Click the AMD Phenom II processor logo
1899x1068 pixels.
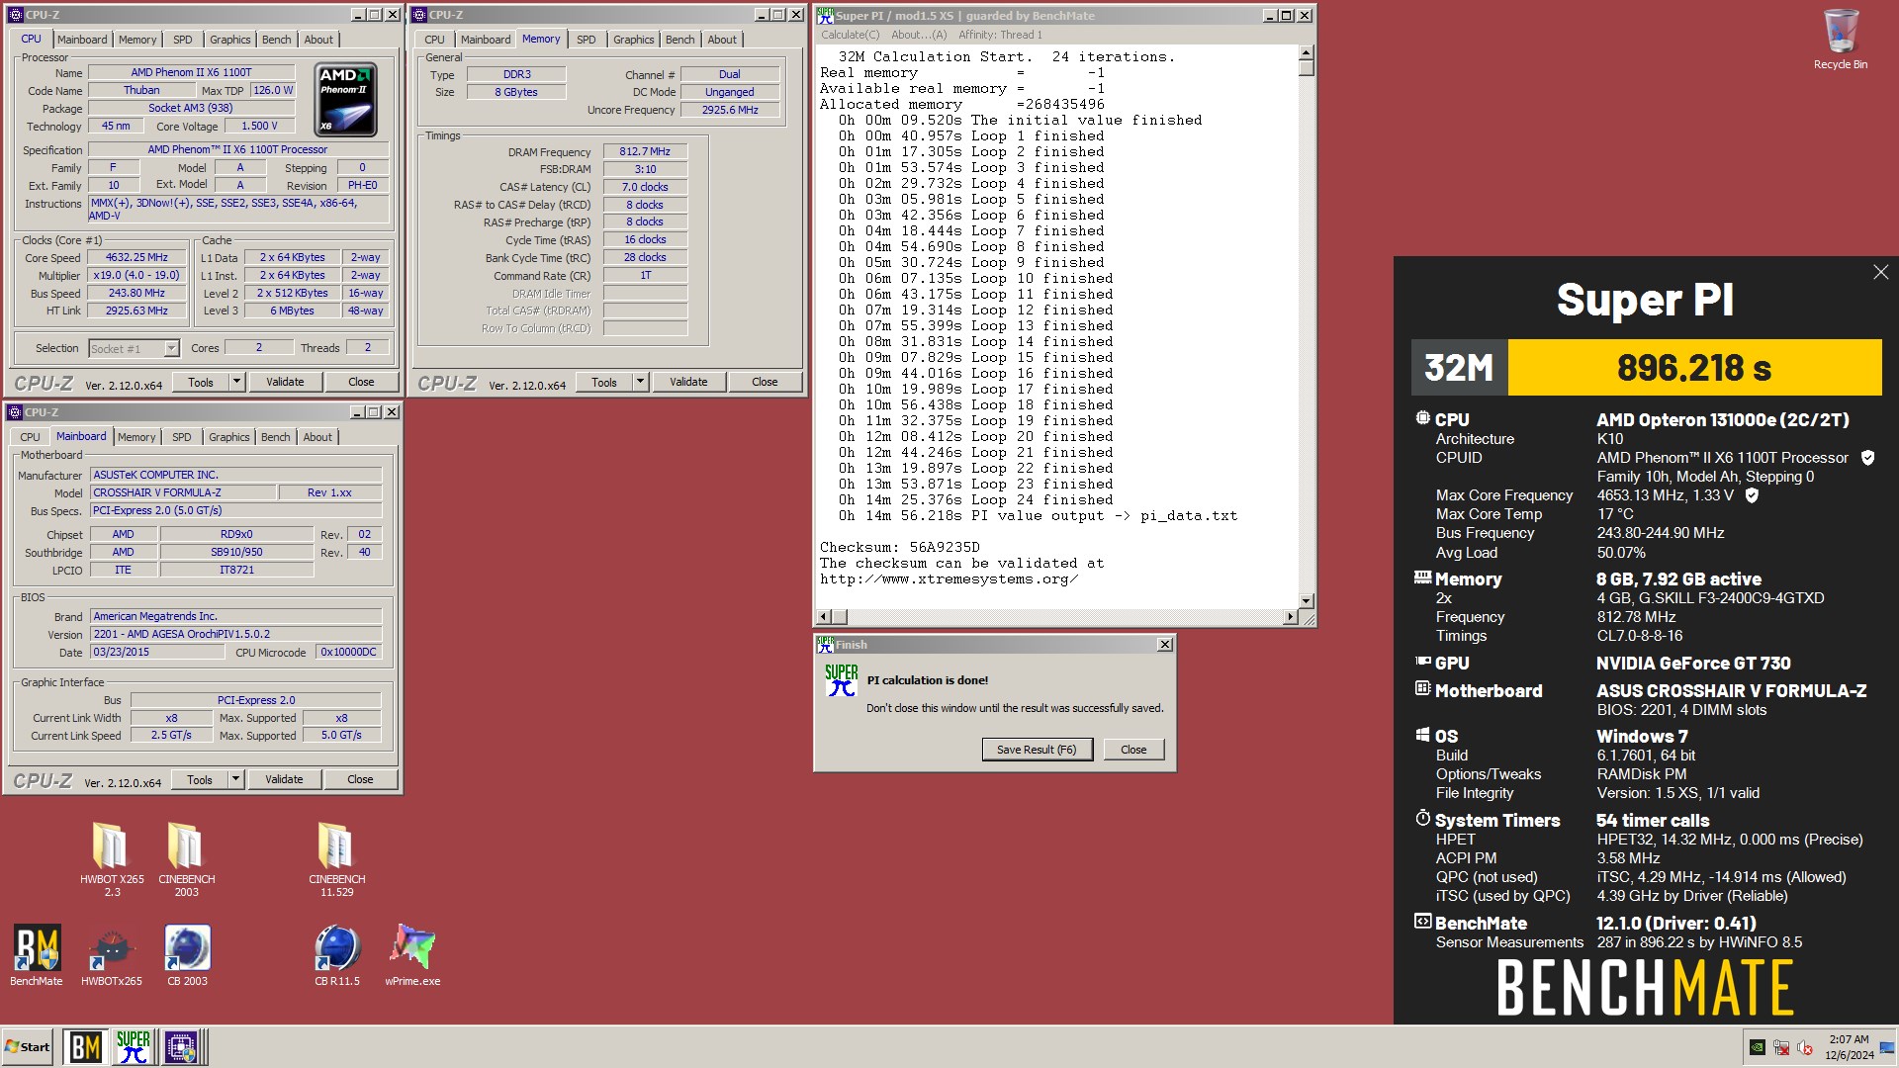pos(346,99)
